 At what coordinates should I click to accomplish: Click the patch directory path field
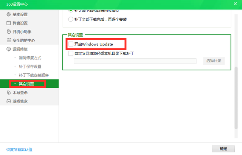coord(135,61)
